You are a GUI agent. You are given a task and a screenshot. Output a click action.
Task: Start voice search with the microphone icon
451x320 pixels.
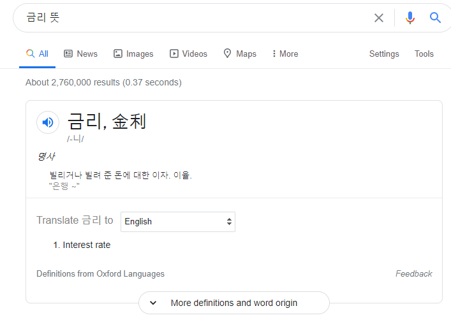(410, 18)
